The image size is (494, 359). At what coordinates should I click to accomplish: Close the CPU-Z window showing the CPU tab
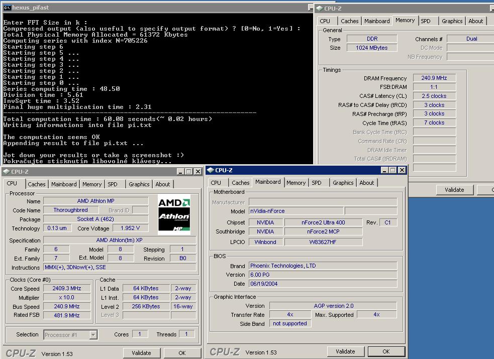coord(197,172)
